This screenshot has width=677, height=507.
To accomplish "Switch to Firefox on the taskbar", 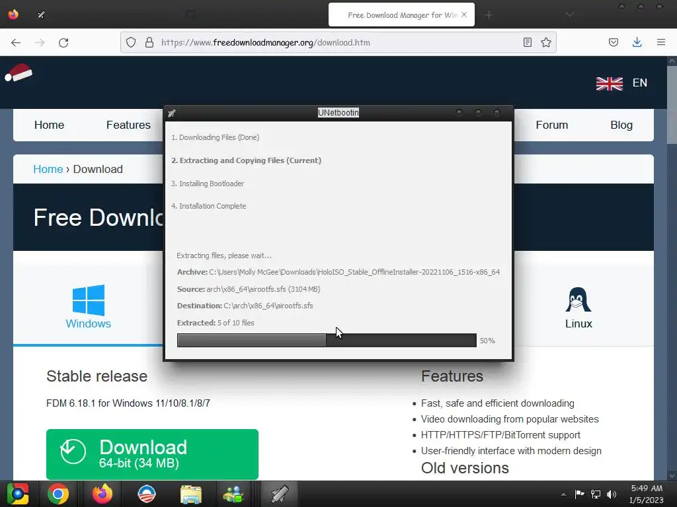I will point(102,494).
